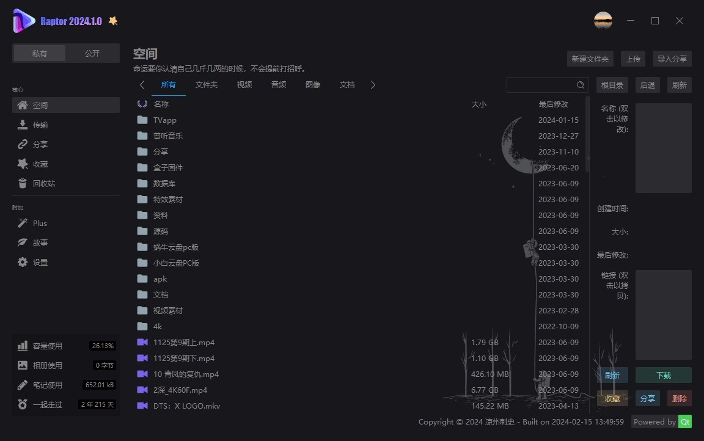Switch to 公开 (public) mode
Screen dimensions: 704x441
[x=92, y=53]
